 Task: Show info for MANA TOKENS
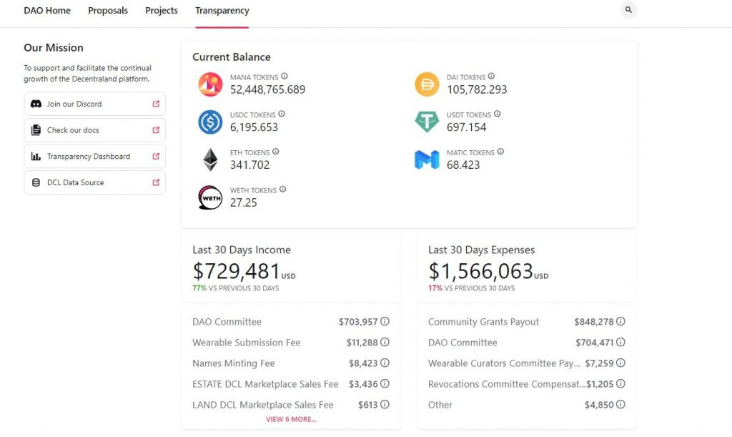point(285,76)
